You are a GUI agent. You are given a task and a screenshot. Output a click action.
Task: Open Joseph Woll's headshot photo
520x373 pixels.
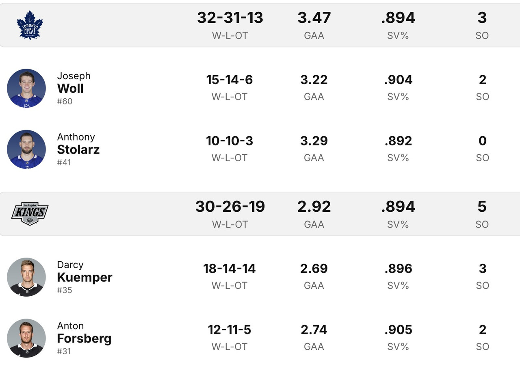26,88
